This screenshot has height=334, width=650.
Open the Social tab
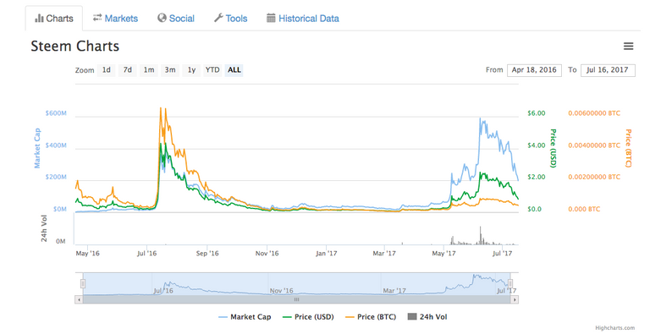pos(176,19)
